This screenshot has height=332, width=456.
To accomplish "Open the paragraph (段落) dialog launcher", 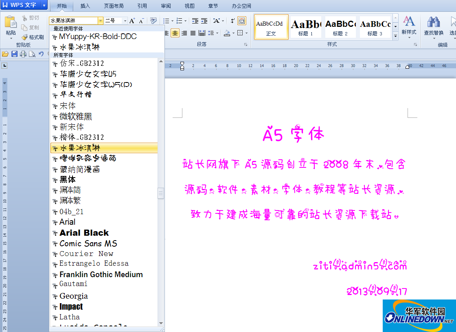I will (x=246, y=44).
